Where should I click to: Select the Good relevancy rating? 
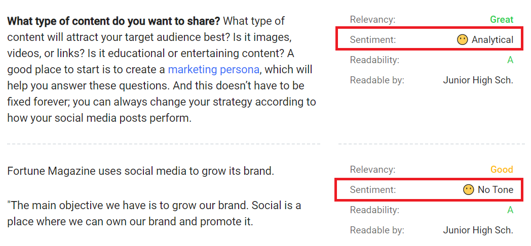(502, 169)
